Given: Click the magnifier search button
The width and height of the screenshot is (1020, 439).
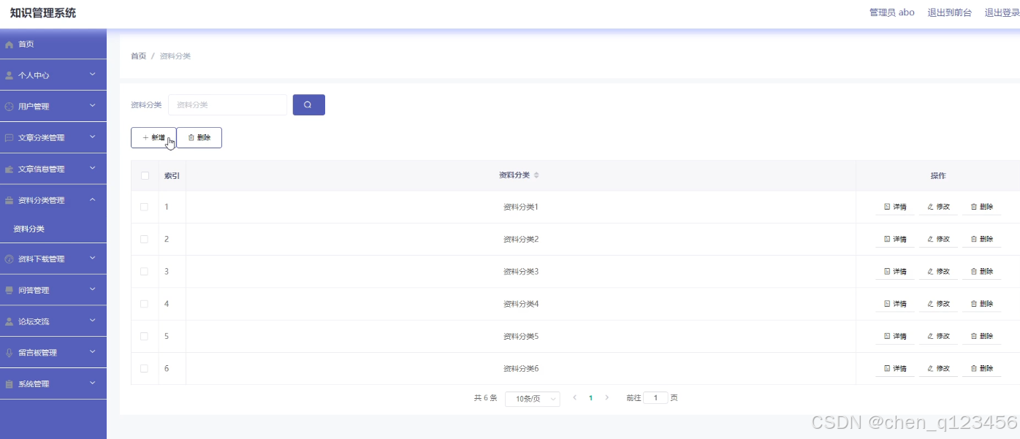Looking at the screenshot, I should click(308, 104).
